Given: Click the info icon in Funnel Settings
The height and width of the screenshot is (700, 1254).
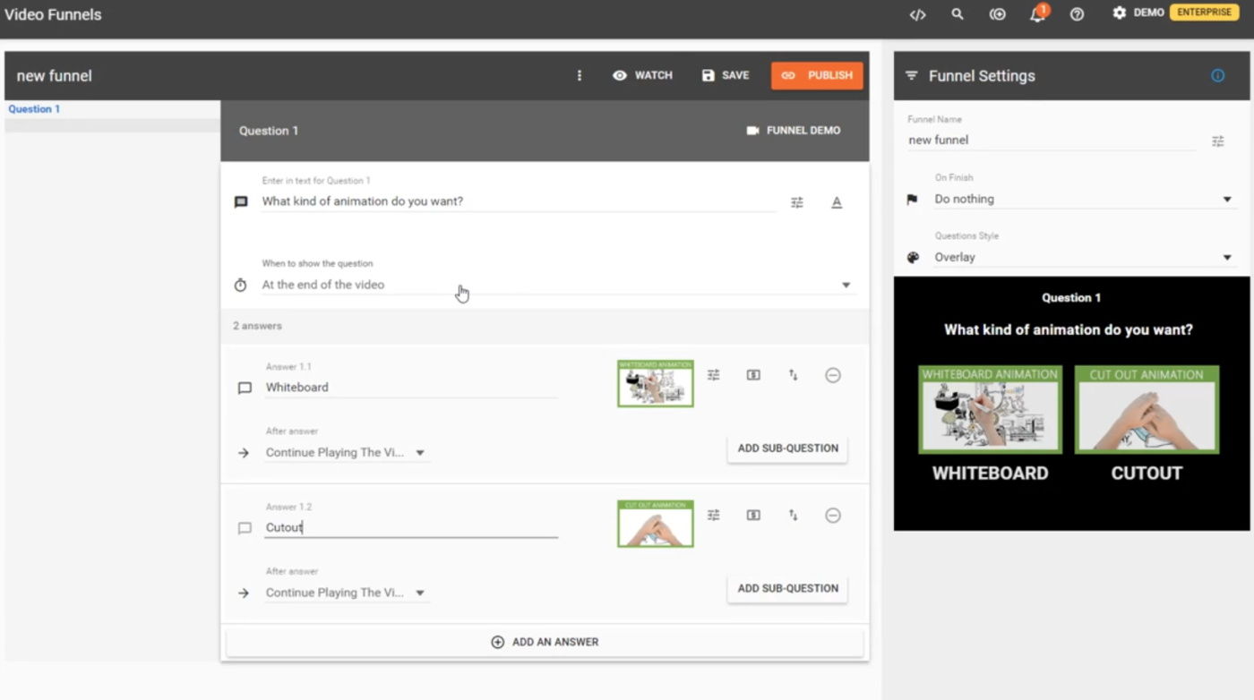Looking at the screenshot, I should point(1217,76).
